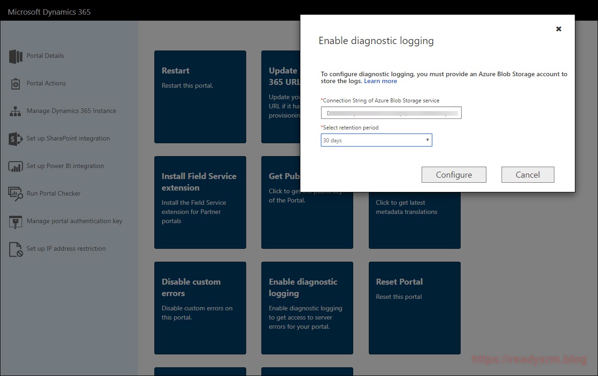Click the Manage Dynamics 365 Instance hierarchy icon
Image resolution: width=598 pixels, height=376 pixels.
tap(16, 112)
